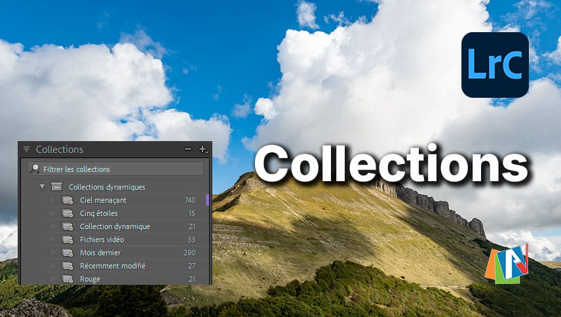
Task: Select the Ciel menaçant collection
Action: 103,200
